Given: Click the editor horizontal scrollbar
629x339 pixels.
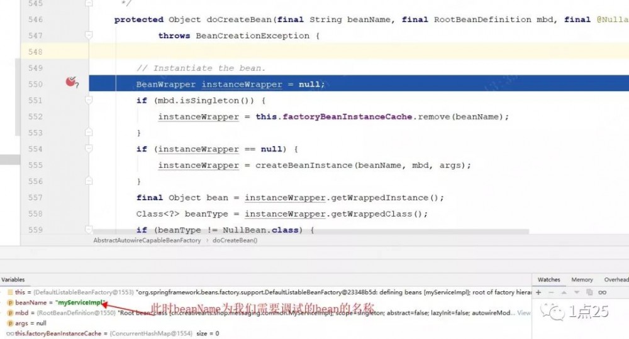Looking at the screenshot, I should click(x=311, y=232).
